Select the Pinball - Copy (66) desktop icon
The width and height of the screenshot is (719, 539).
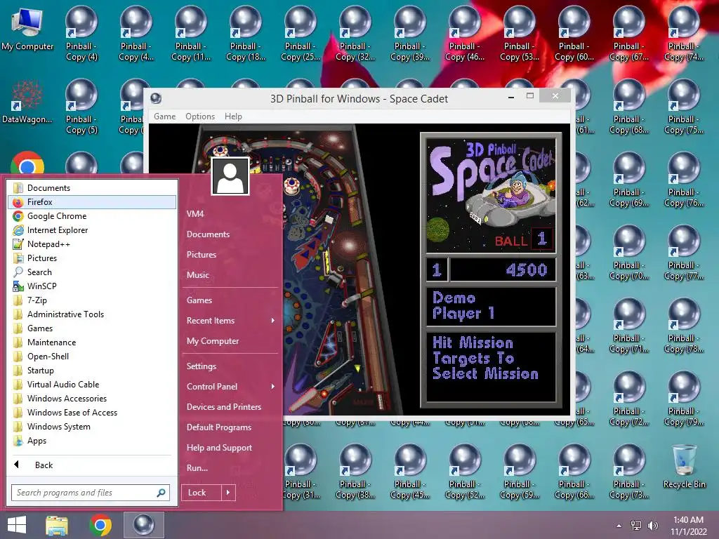[x=574, y=471]
